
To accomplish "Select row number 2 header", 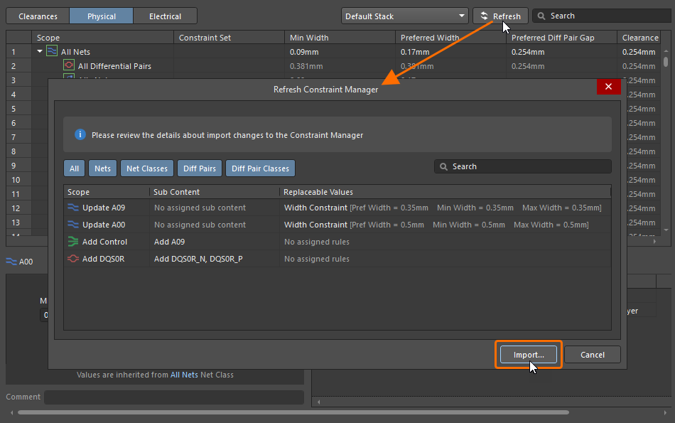I will point(18,66).
